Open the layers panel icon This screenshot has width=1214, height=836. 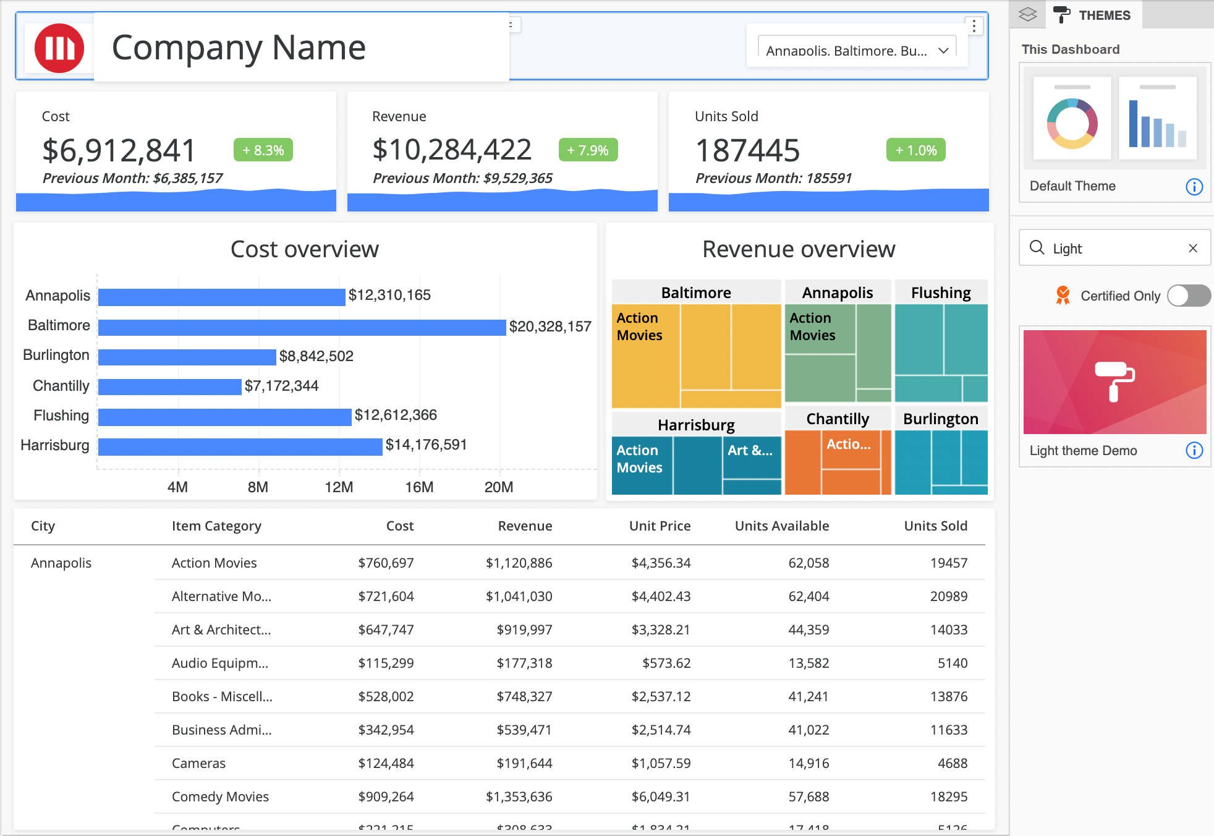(1027, 14)
